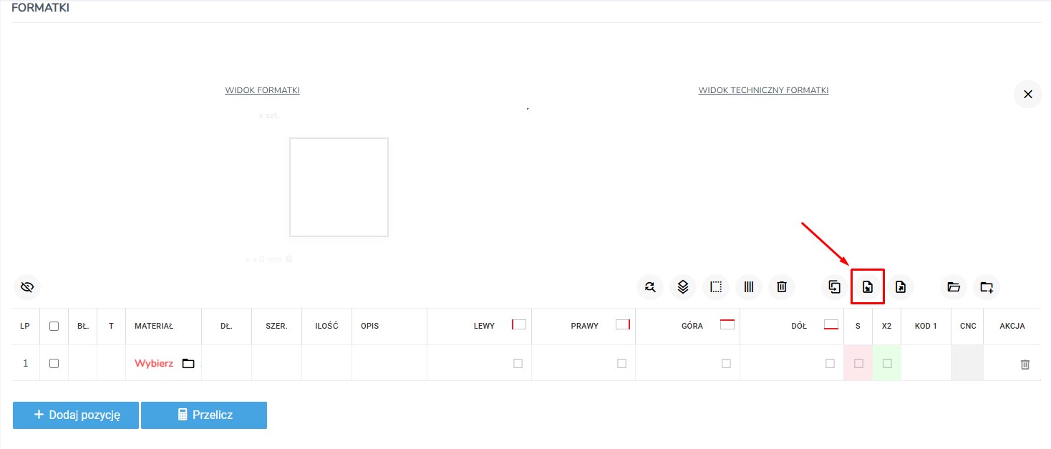Click the dashed selection rectangle icon
Viewport: 1051px width, 449px height.
[715, 287]
